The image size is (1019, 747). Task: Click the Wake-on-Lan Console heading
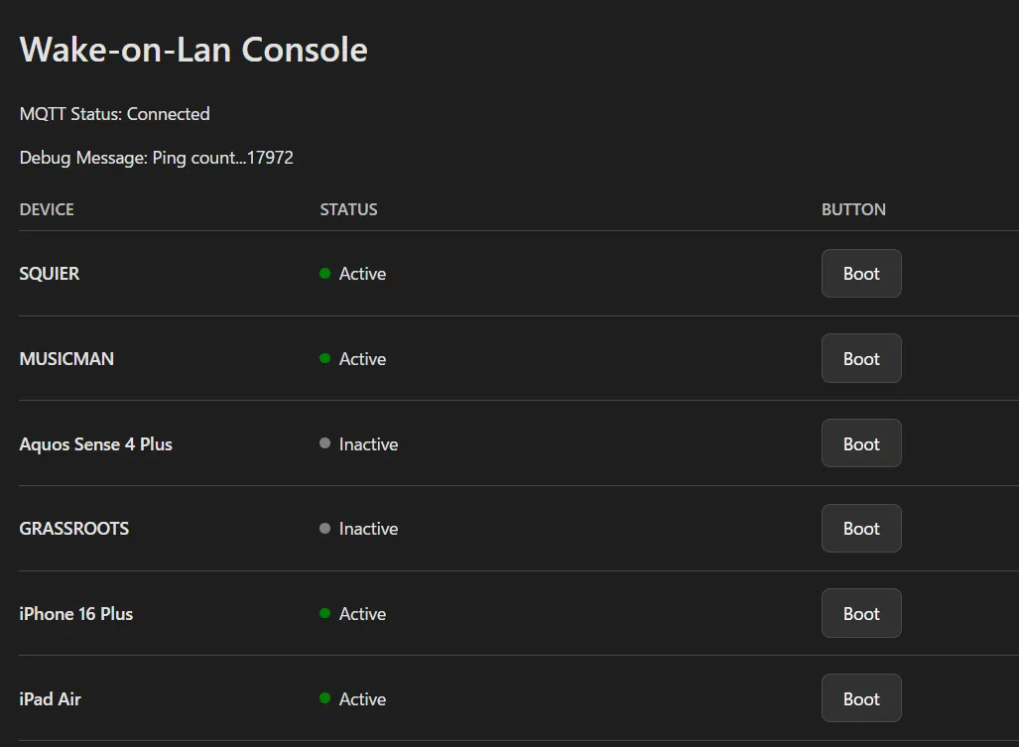193,50
